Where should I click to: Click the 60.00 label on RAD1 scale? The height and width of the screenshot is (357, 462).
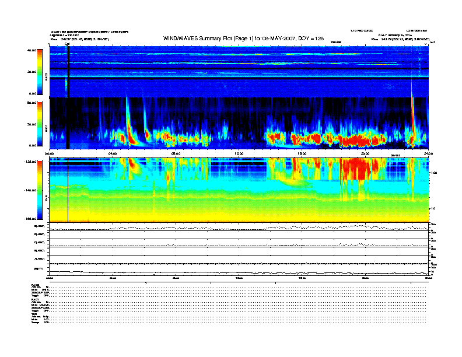point(32,103)
